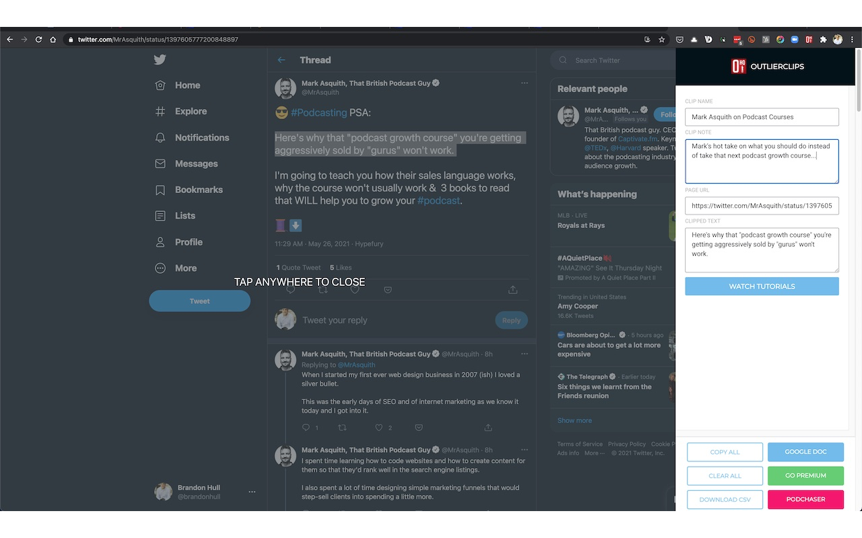This screenshot has height=538, width=862.
Task: Click the Reply button
Action: coord(511,320)
